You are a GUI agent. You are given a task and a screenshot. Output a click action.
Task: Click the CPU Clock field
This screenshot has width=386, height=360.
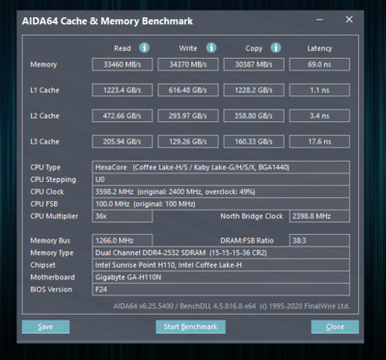(x=221, y=192)
